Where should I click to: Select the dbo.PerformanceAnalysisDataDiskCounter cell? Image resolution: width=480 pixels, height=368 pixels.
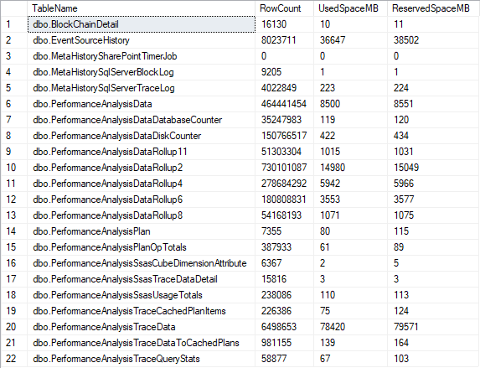coord(141,136)
